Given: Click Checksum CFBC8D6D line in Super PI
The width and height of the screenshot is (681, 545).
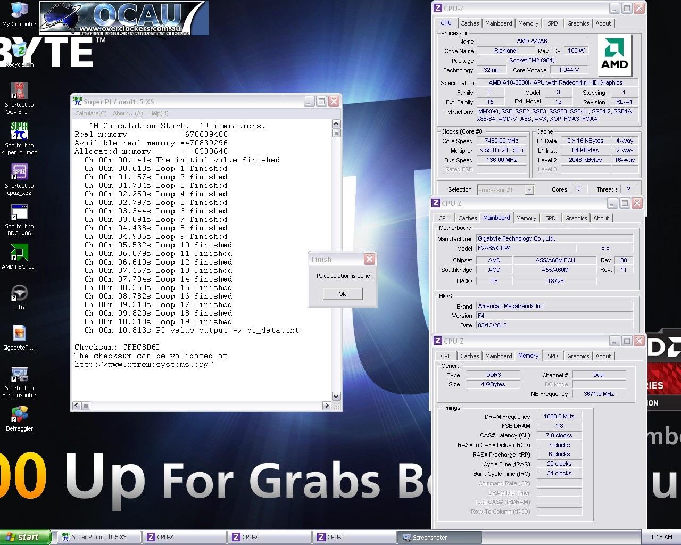Looking at the screenshot, I should pos(118,347).
